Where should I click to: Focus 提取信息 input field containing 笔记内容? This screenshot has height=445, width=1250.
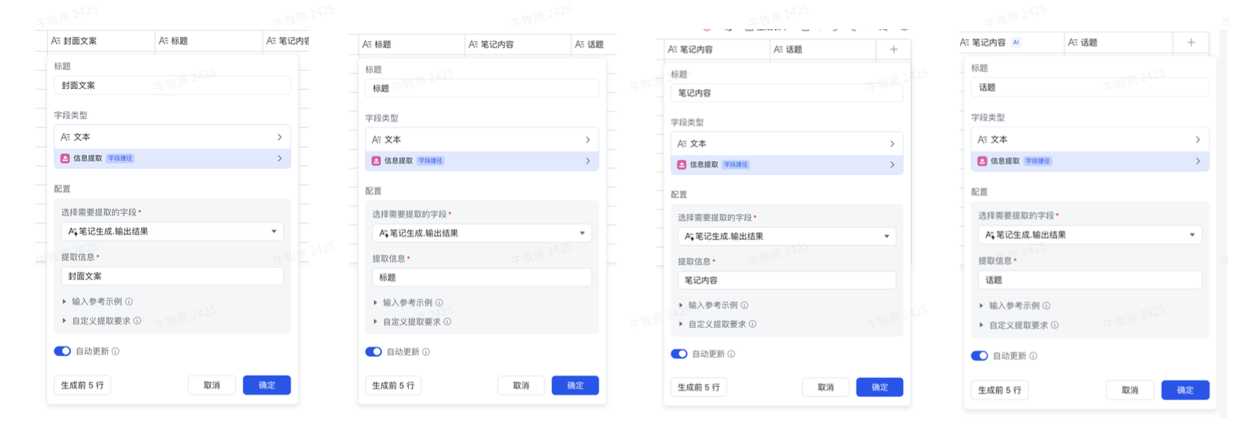[786, 280]
